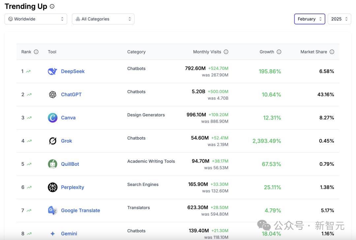Click the 195.86% growth value
Viewport: 356px width, 240px height.
270,71
